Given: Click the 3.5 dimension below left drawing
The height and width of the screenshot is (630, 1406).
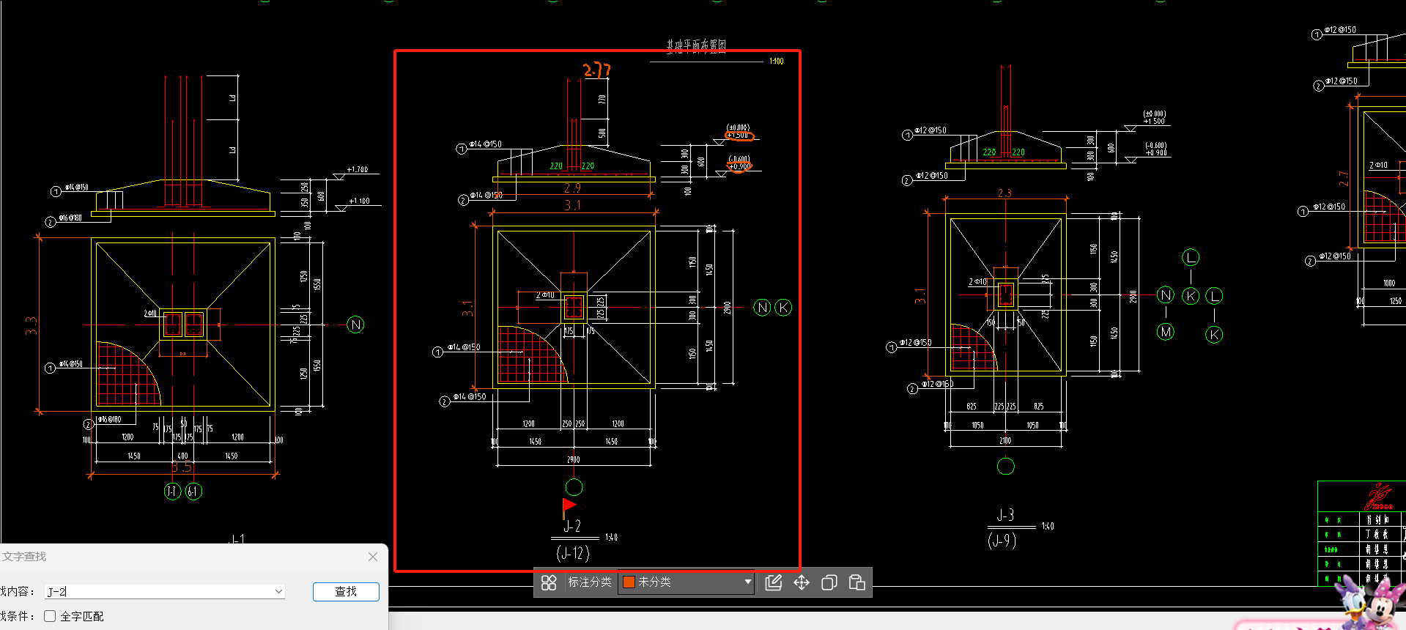Looking at the screenshot, I should (182, 467).
